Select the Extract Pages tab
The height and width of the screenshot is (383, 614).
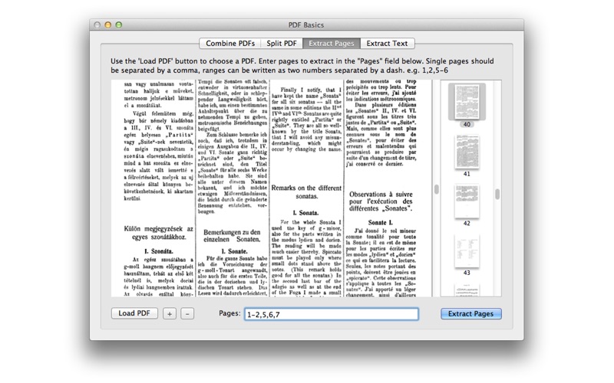pyautogui.click(x=332, y=44)
